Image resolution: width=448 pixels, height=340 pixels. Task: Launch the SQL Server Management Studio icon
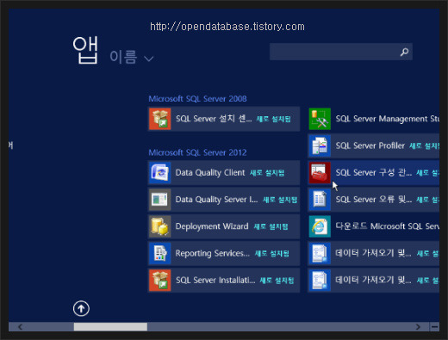320,119
